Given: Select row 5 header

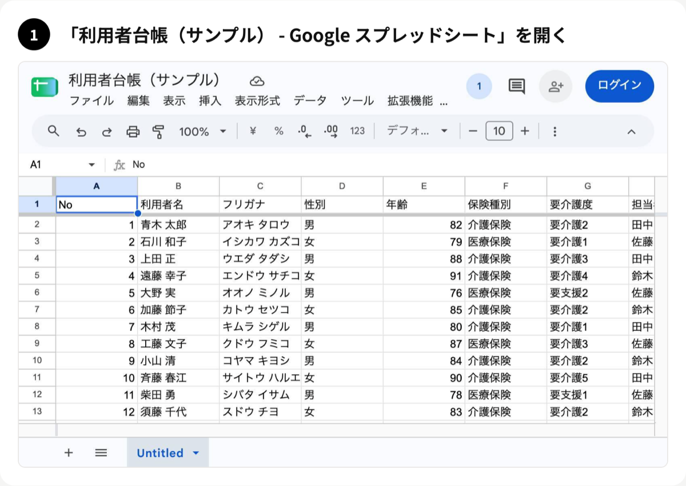Looking at the screenshot, I should click(x=37, y=276).
